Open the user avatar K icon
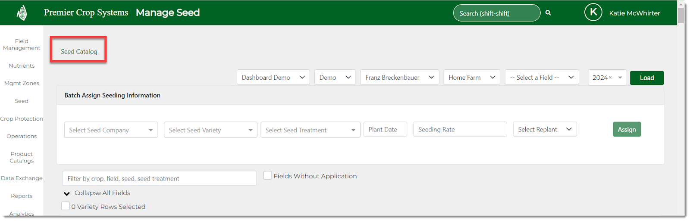The image size is (690, 221). click(x=593, y=12)
